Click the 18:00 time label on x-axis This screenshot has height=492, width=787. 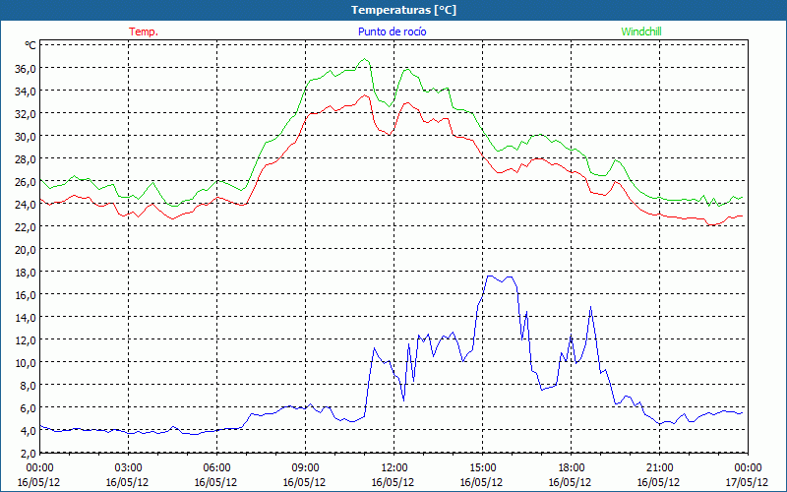pos(572,468)
